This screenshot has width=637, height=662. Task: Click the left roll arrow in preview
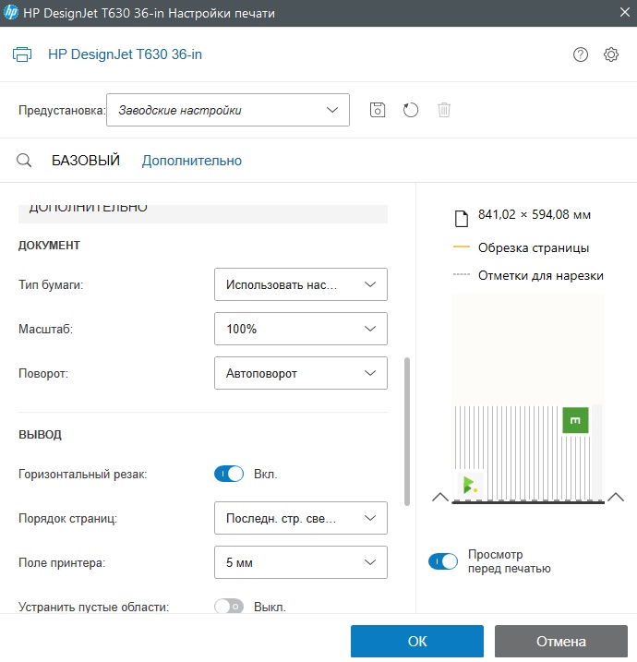tap(440, 498)
